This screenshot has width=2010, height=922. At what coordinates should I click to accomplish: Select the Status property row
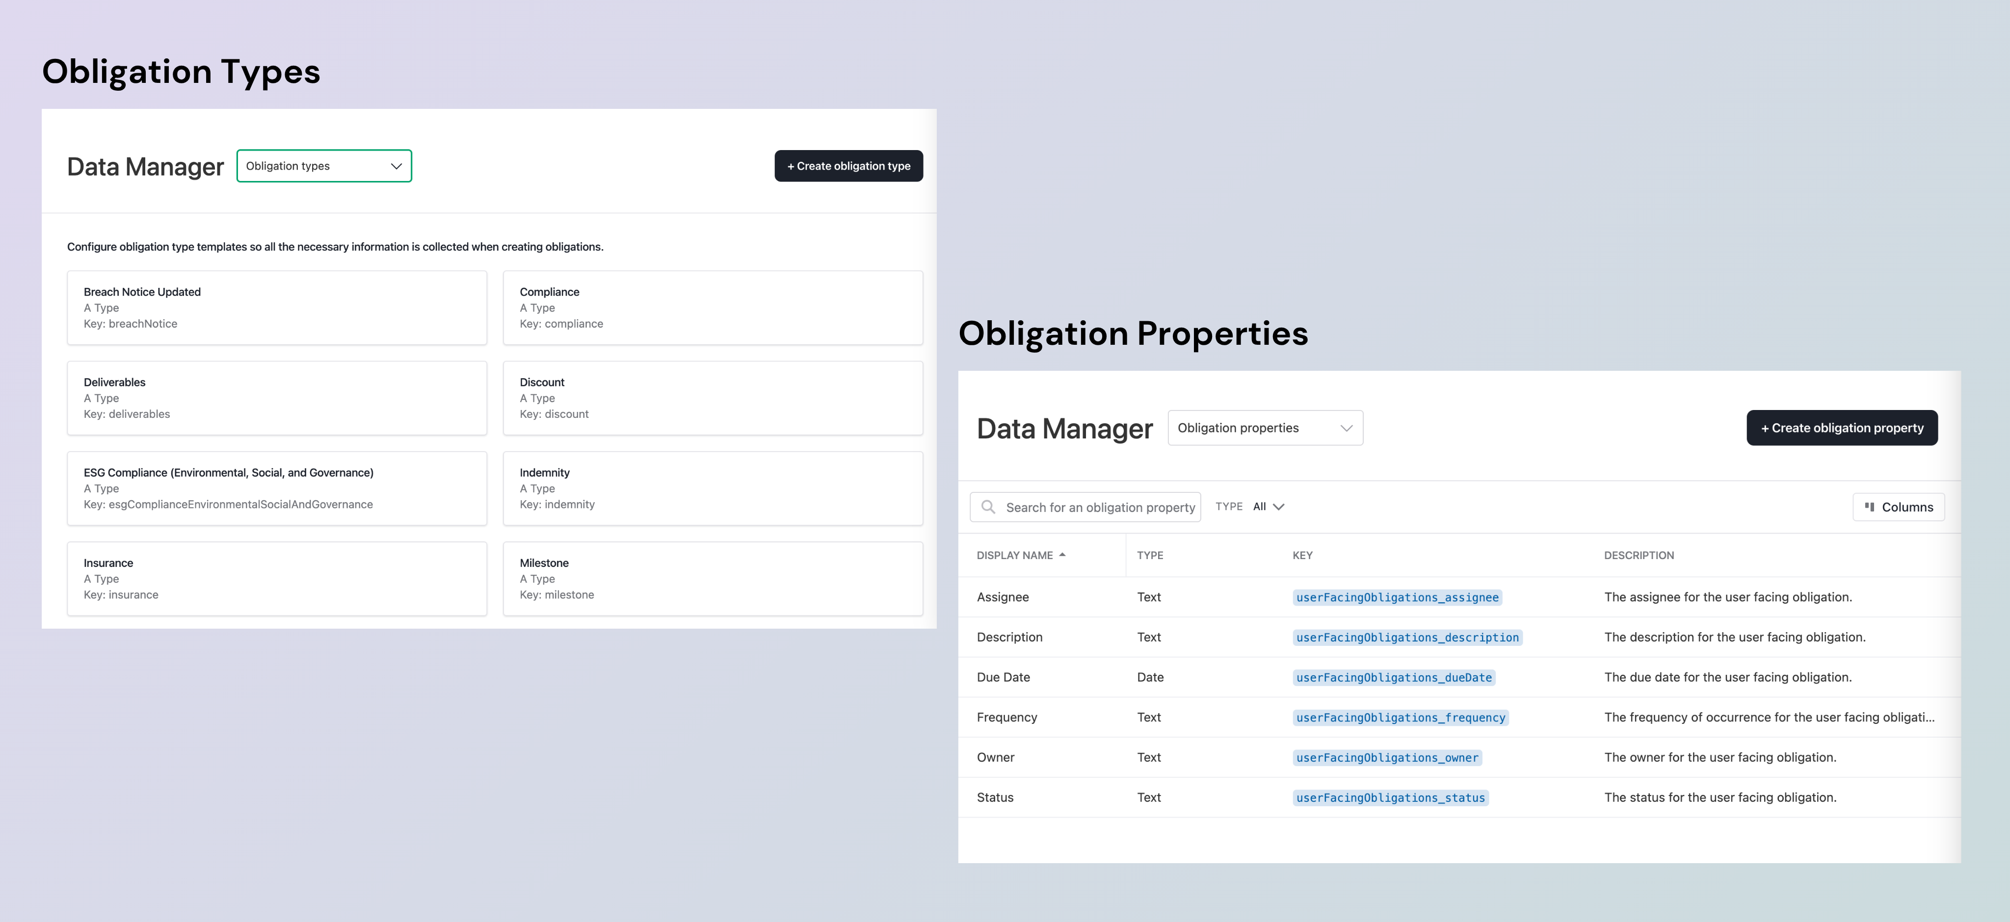tap(1459, 797)
